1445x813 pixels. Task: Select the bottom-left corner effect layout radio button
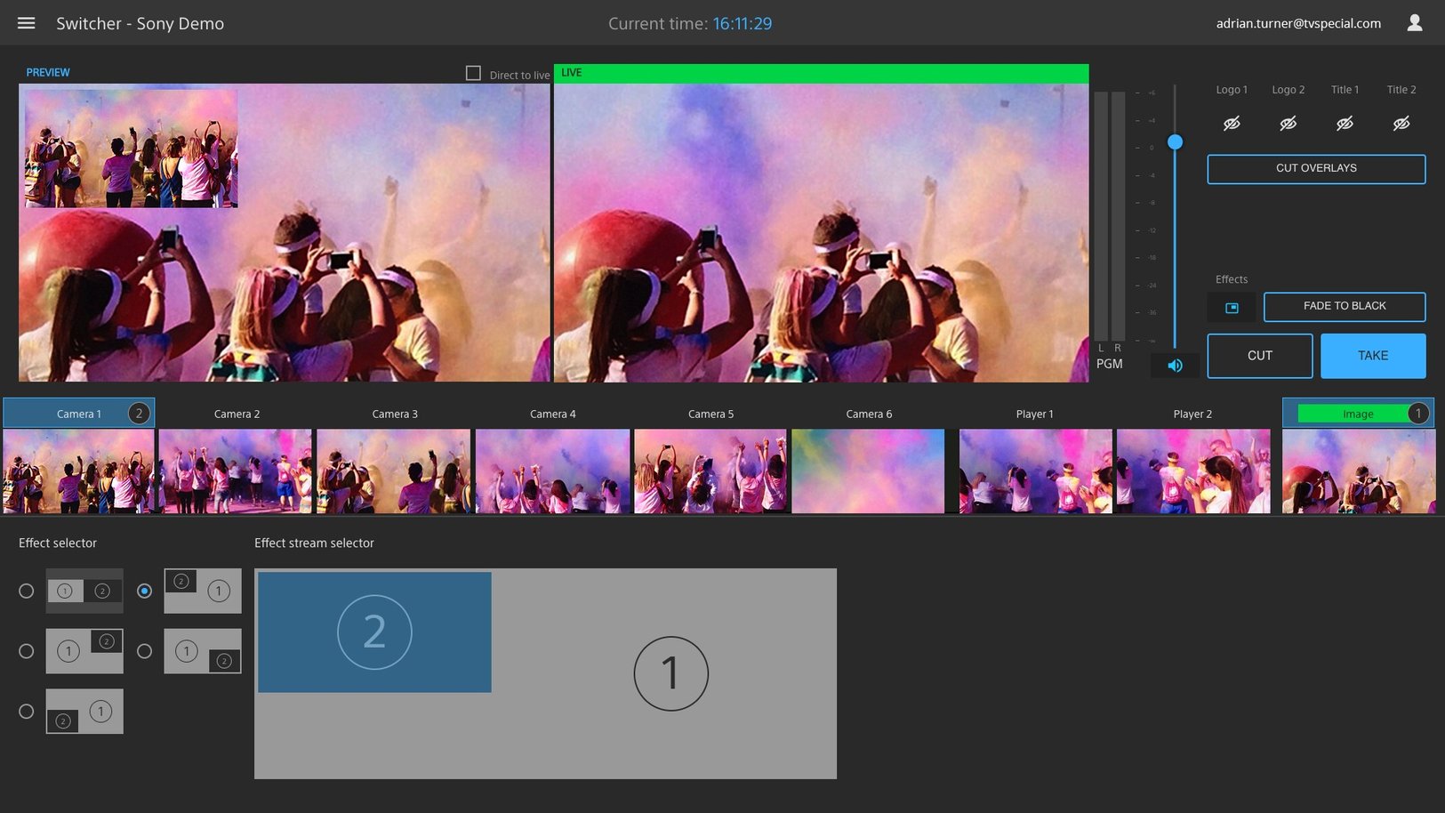click(x=26, y=711)
